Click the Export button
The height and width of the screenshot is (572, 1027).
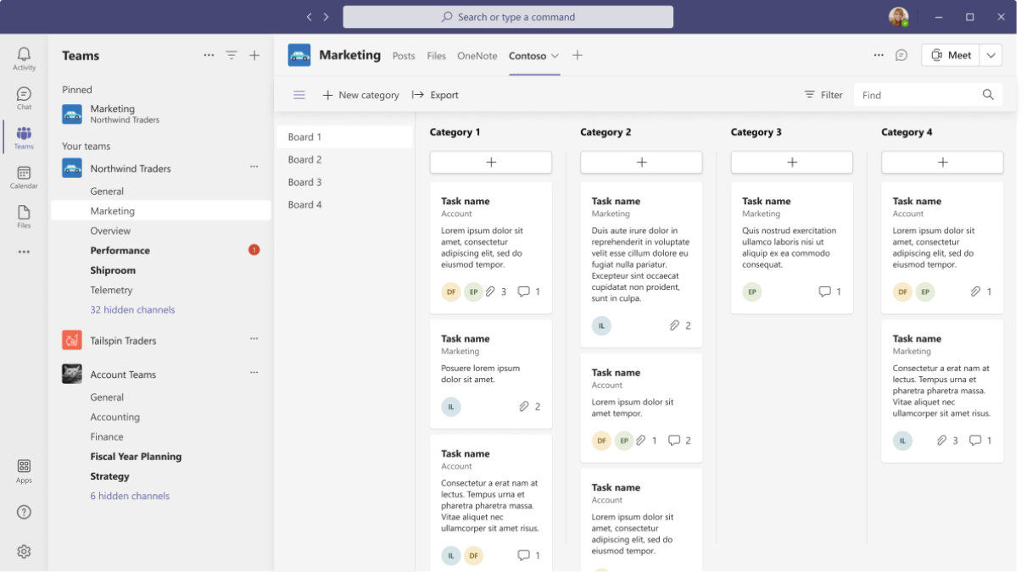coord(435,95)
